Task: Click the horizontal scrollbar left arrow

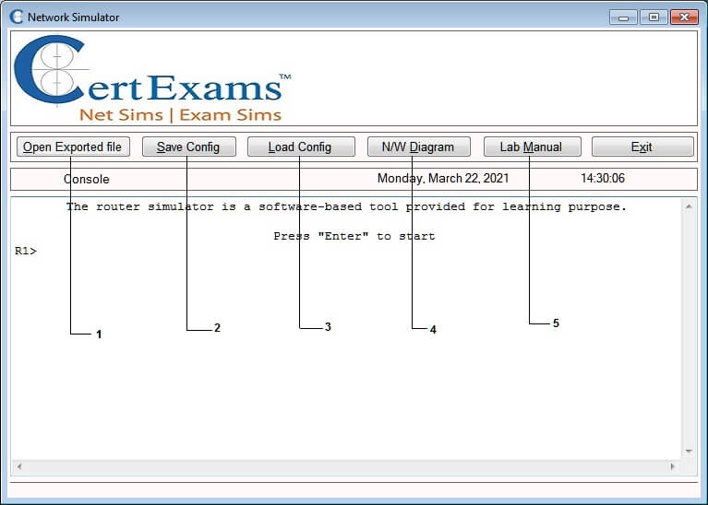Action: (18, 467)
